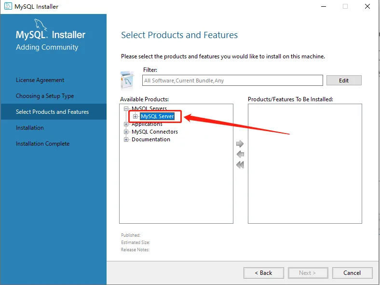Open the Installation step in sidebar
This screenshot has width=380, height=285.
[x=30, y=128]
